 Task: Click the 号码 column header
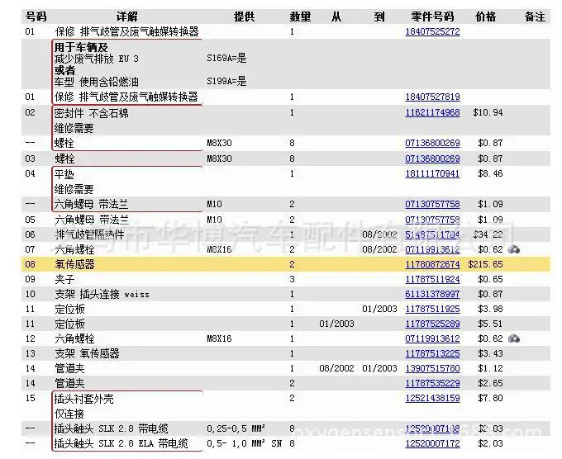(36, 17)
